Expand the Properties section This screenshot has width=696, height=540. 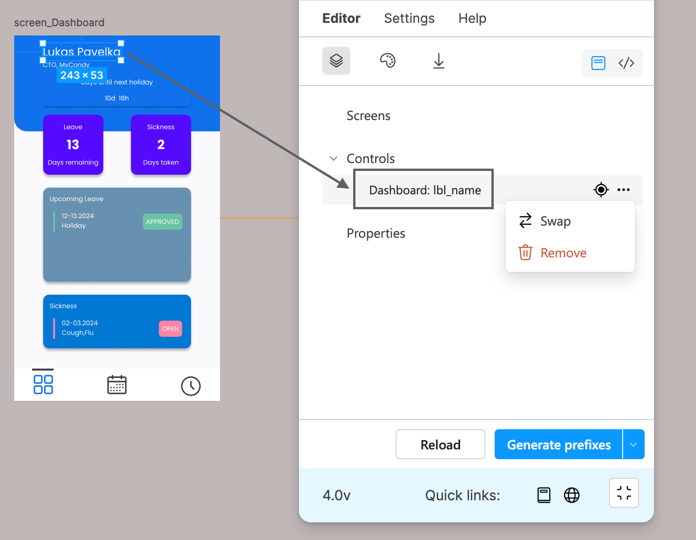click(x=376, y=234)
